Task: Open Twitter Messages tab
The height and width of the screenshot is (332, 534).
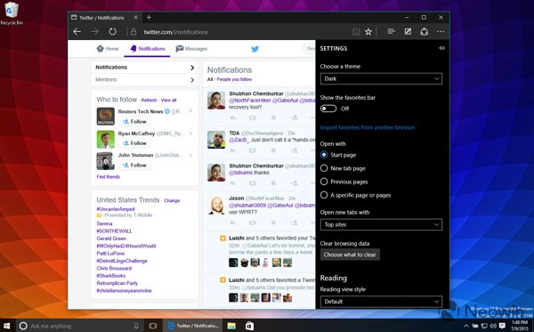Action: pyautogui.click(x=191, y=49)
